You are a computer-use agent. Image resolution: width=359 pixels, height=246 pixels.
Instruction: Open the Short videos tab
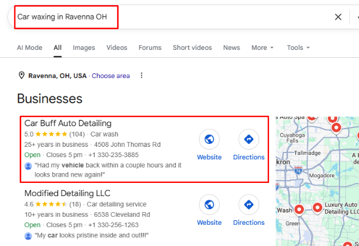(x=192, y=48)
